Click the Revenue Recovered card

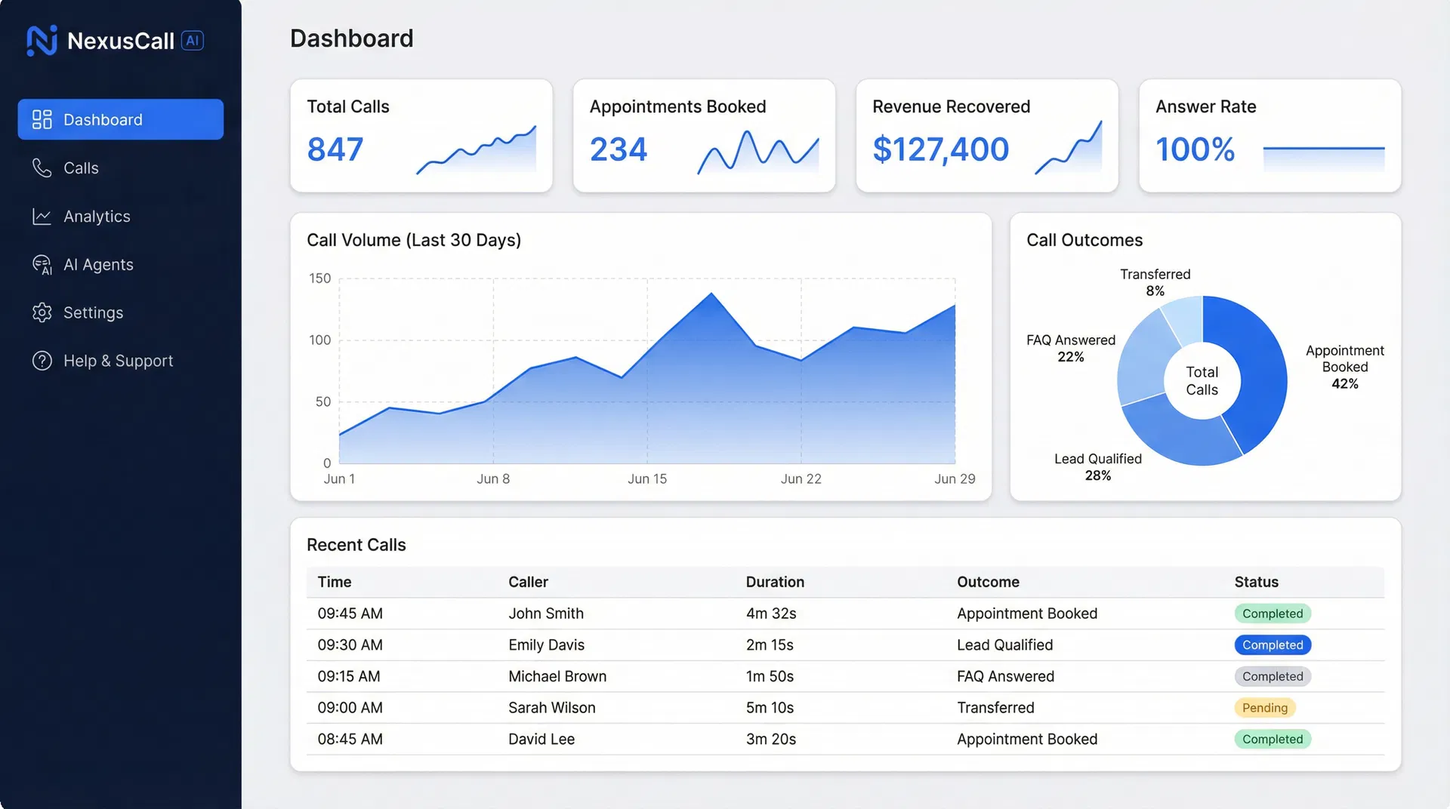pos(986,136)
